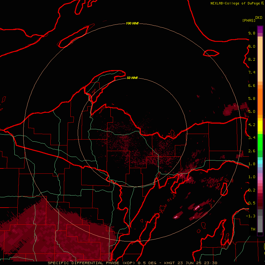Screen dimensions: 265x265
Task: Click the 50 NMI range ring label
Action: [x=132, y=78]
